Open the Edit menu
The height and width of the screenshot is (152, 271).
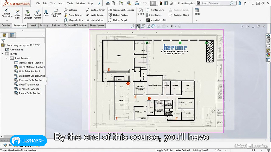coord(45,3)
